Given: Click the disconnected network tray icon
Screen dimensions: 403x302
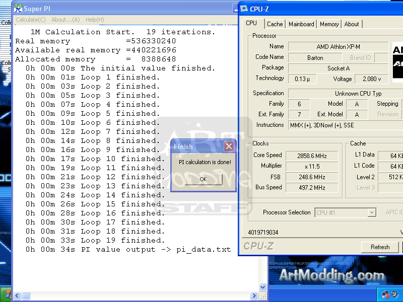Looking at the screenshot, I should click(385, 294).
